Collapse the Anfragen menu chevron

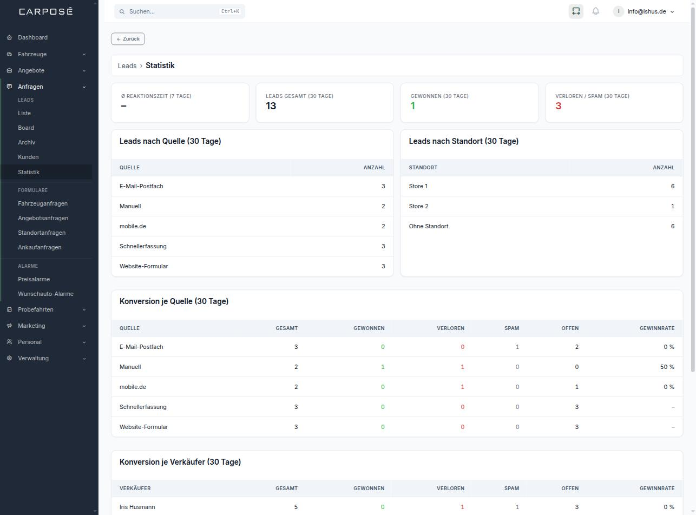coord(84,87)
